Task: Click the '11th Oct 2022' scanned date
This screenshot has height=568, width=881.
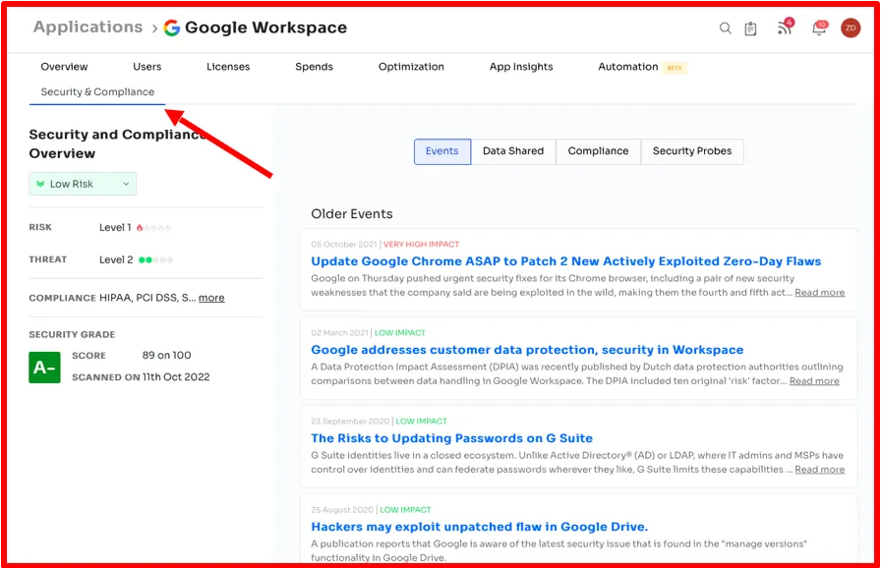Action: tap(176, 377)
